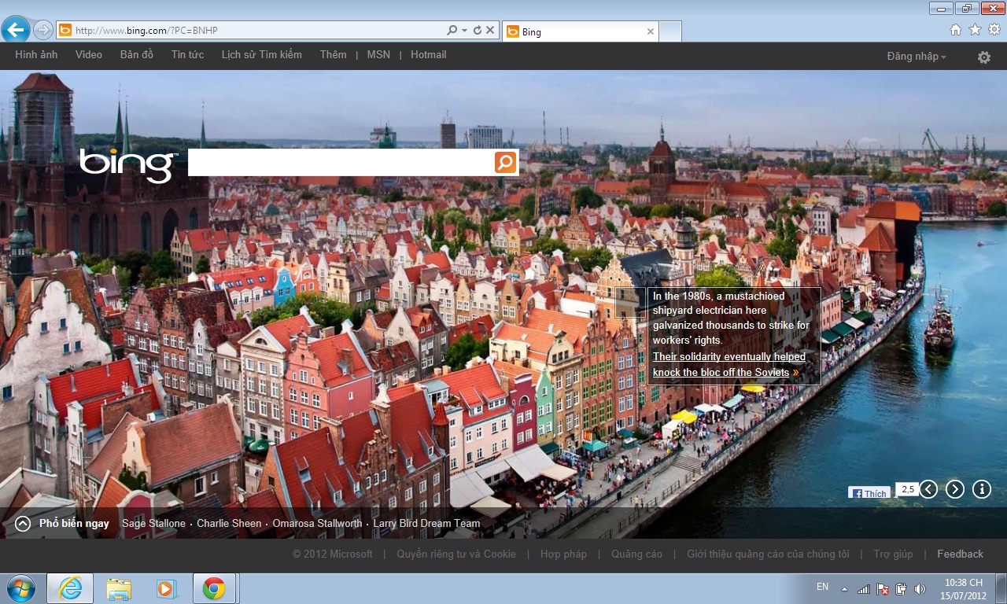Open Video in Bing navigation
This screenshot has width=1007, height=604.
[x=89, y=55]
